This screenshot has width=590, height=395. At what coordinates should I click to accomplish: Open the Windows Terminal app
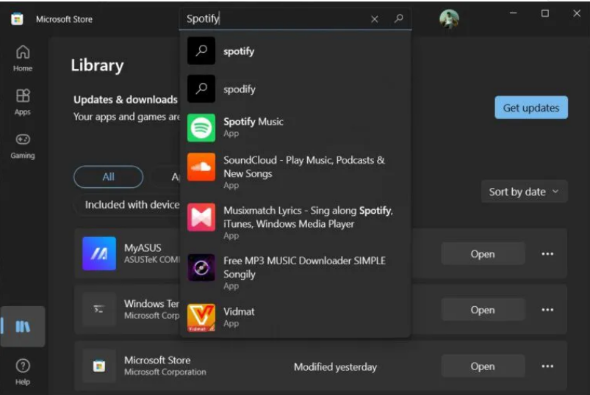coord(483,310)
